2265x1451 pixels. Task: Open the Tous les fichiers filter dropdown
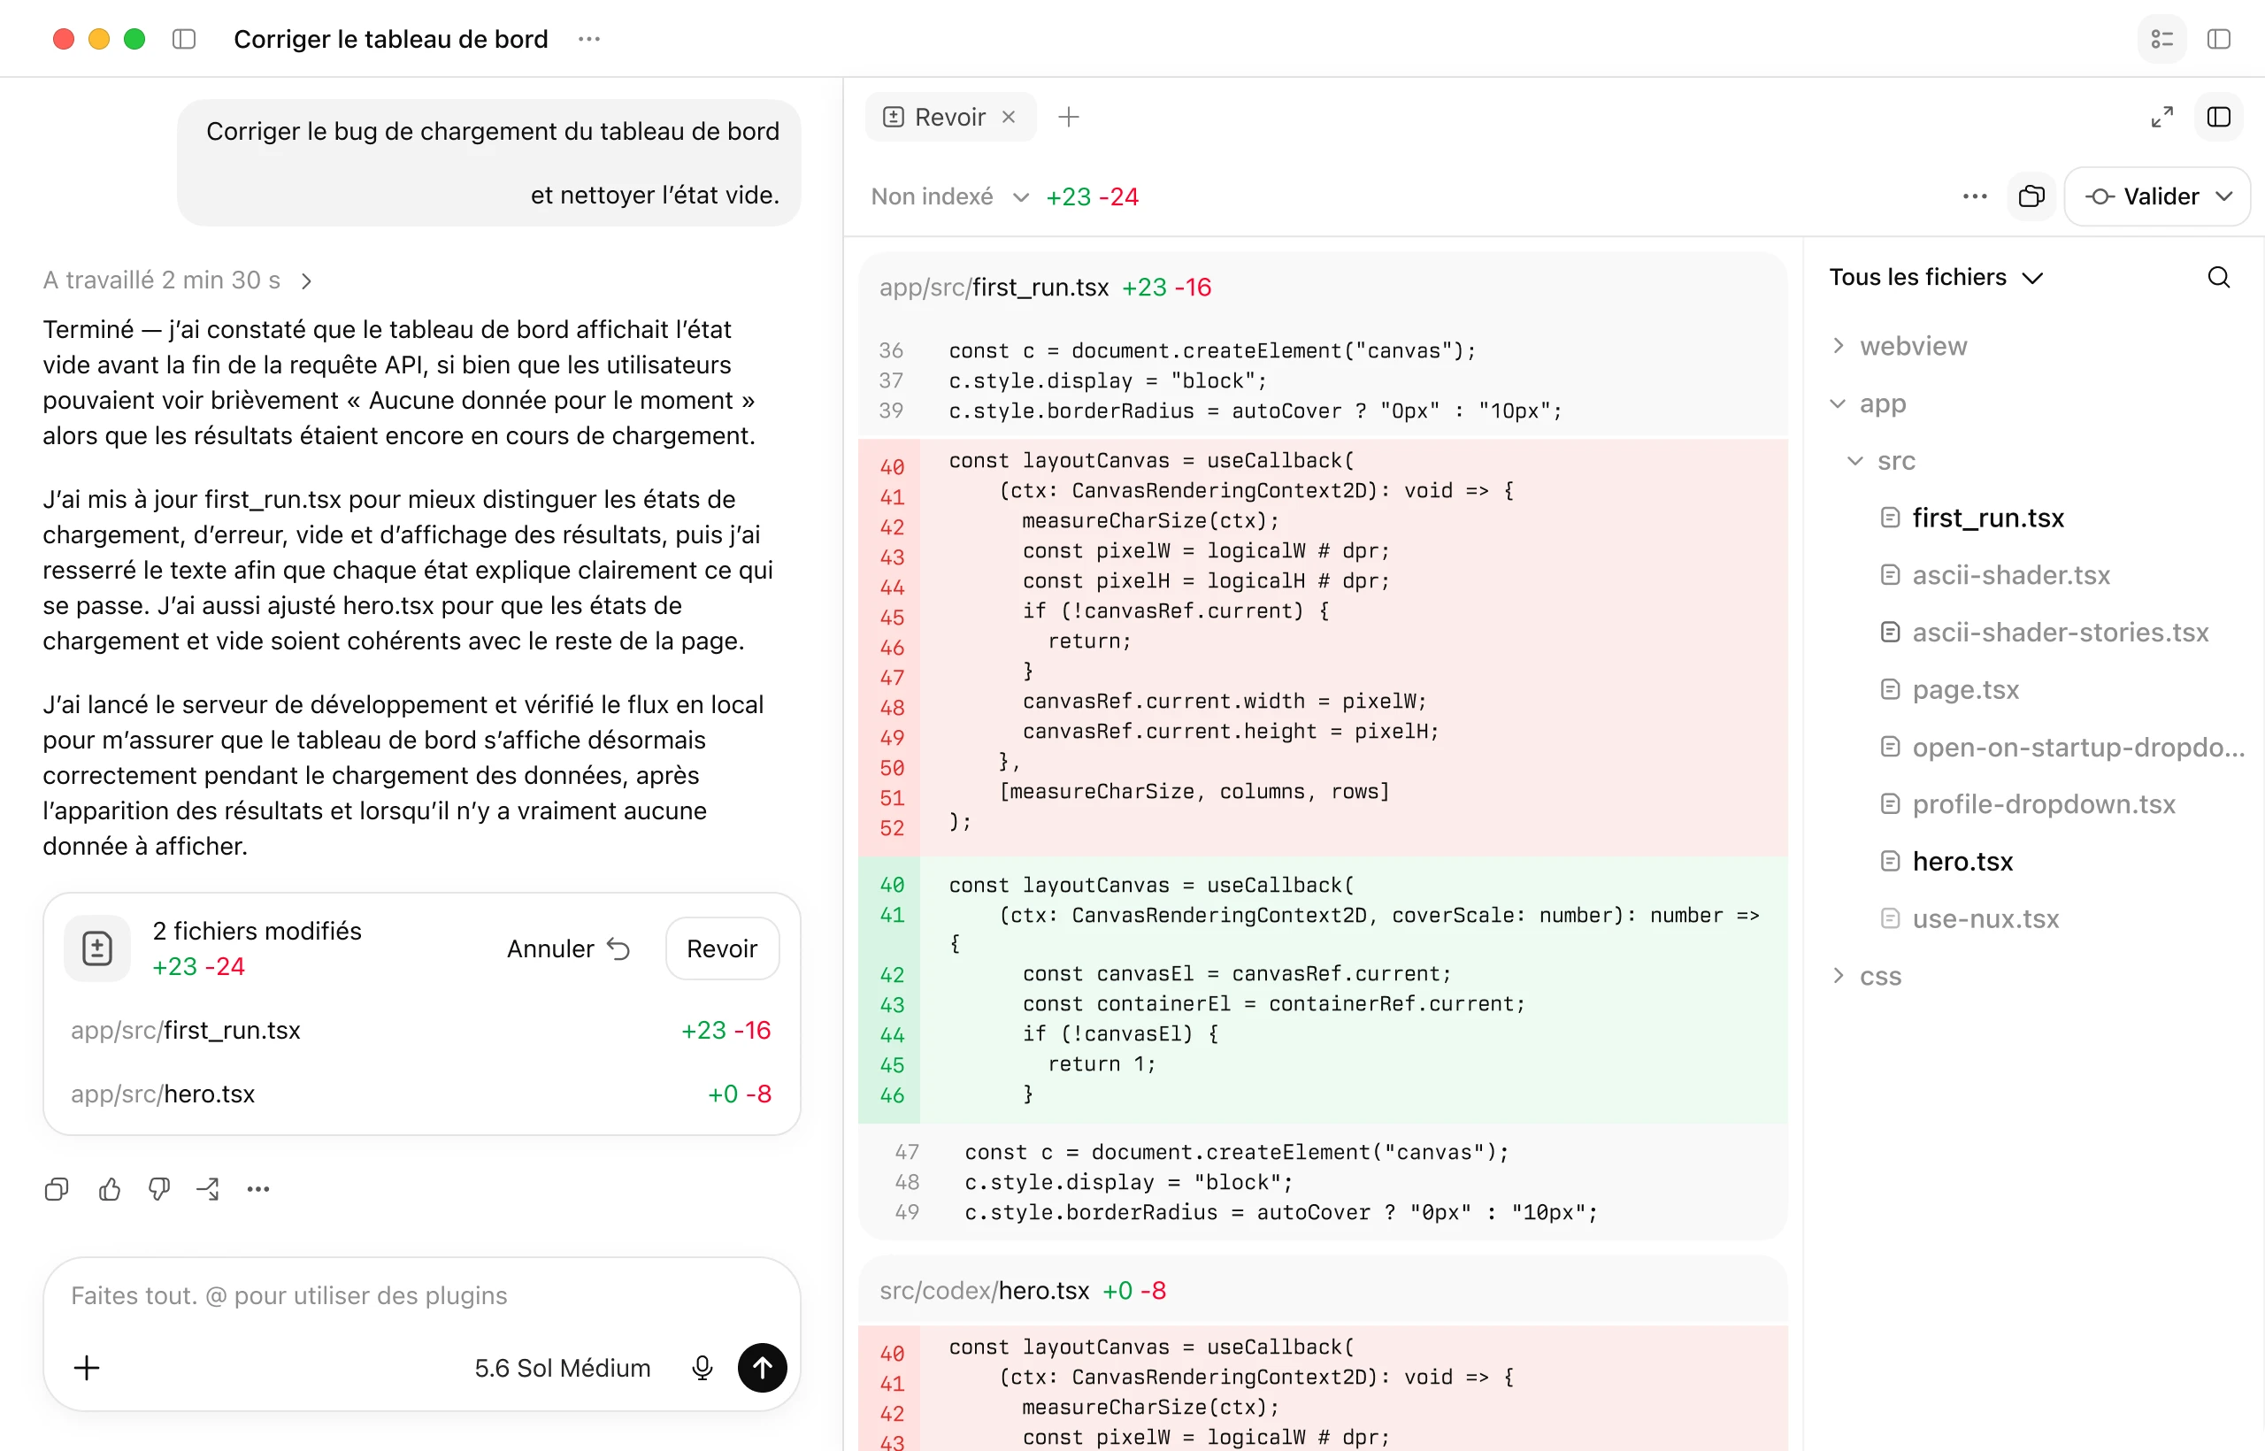[1936, 277]
